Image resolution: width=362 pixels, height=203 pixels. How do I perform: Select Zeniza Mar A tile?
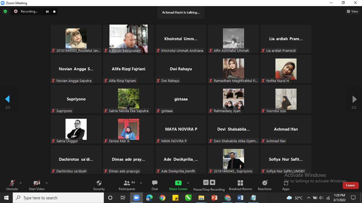(x=129, y=129)
